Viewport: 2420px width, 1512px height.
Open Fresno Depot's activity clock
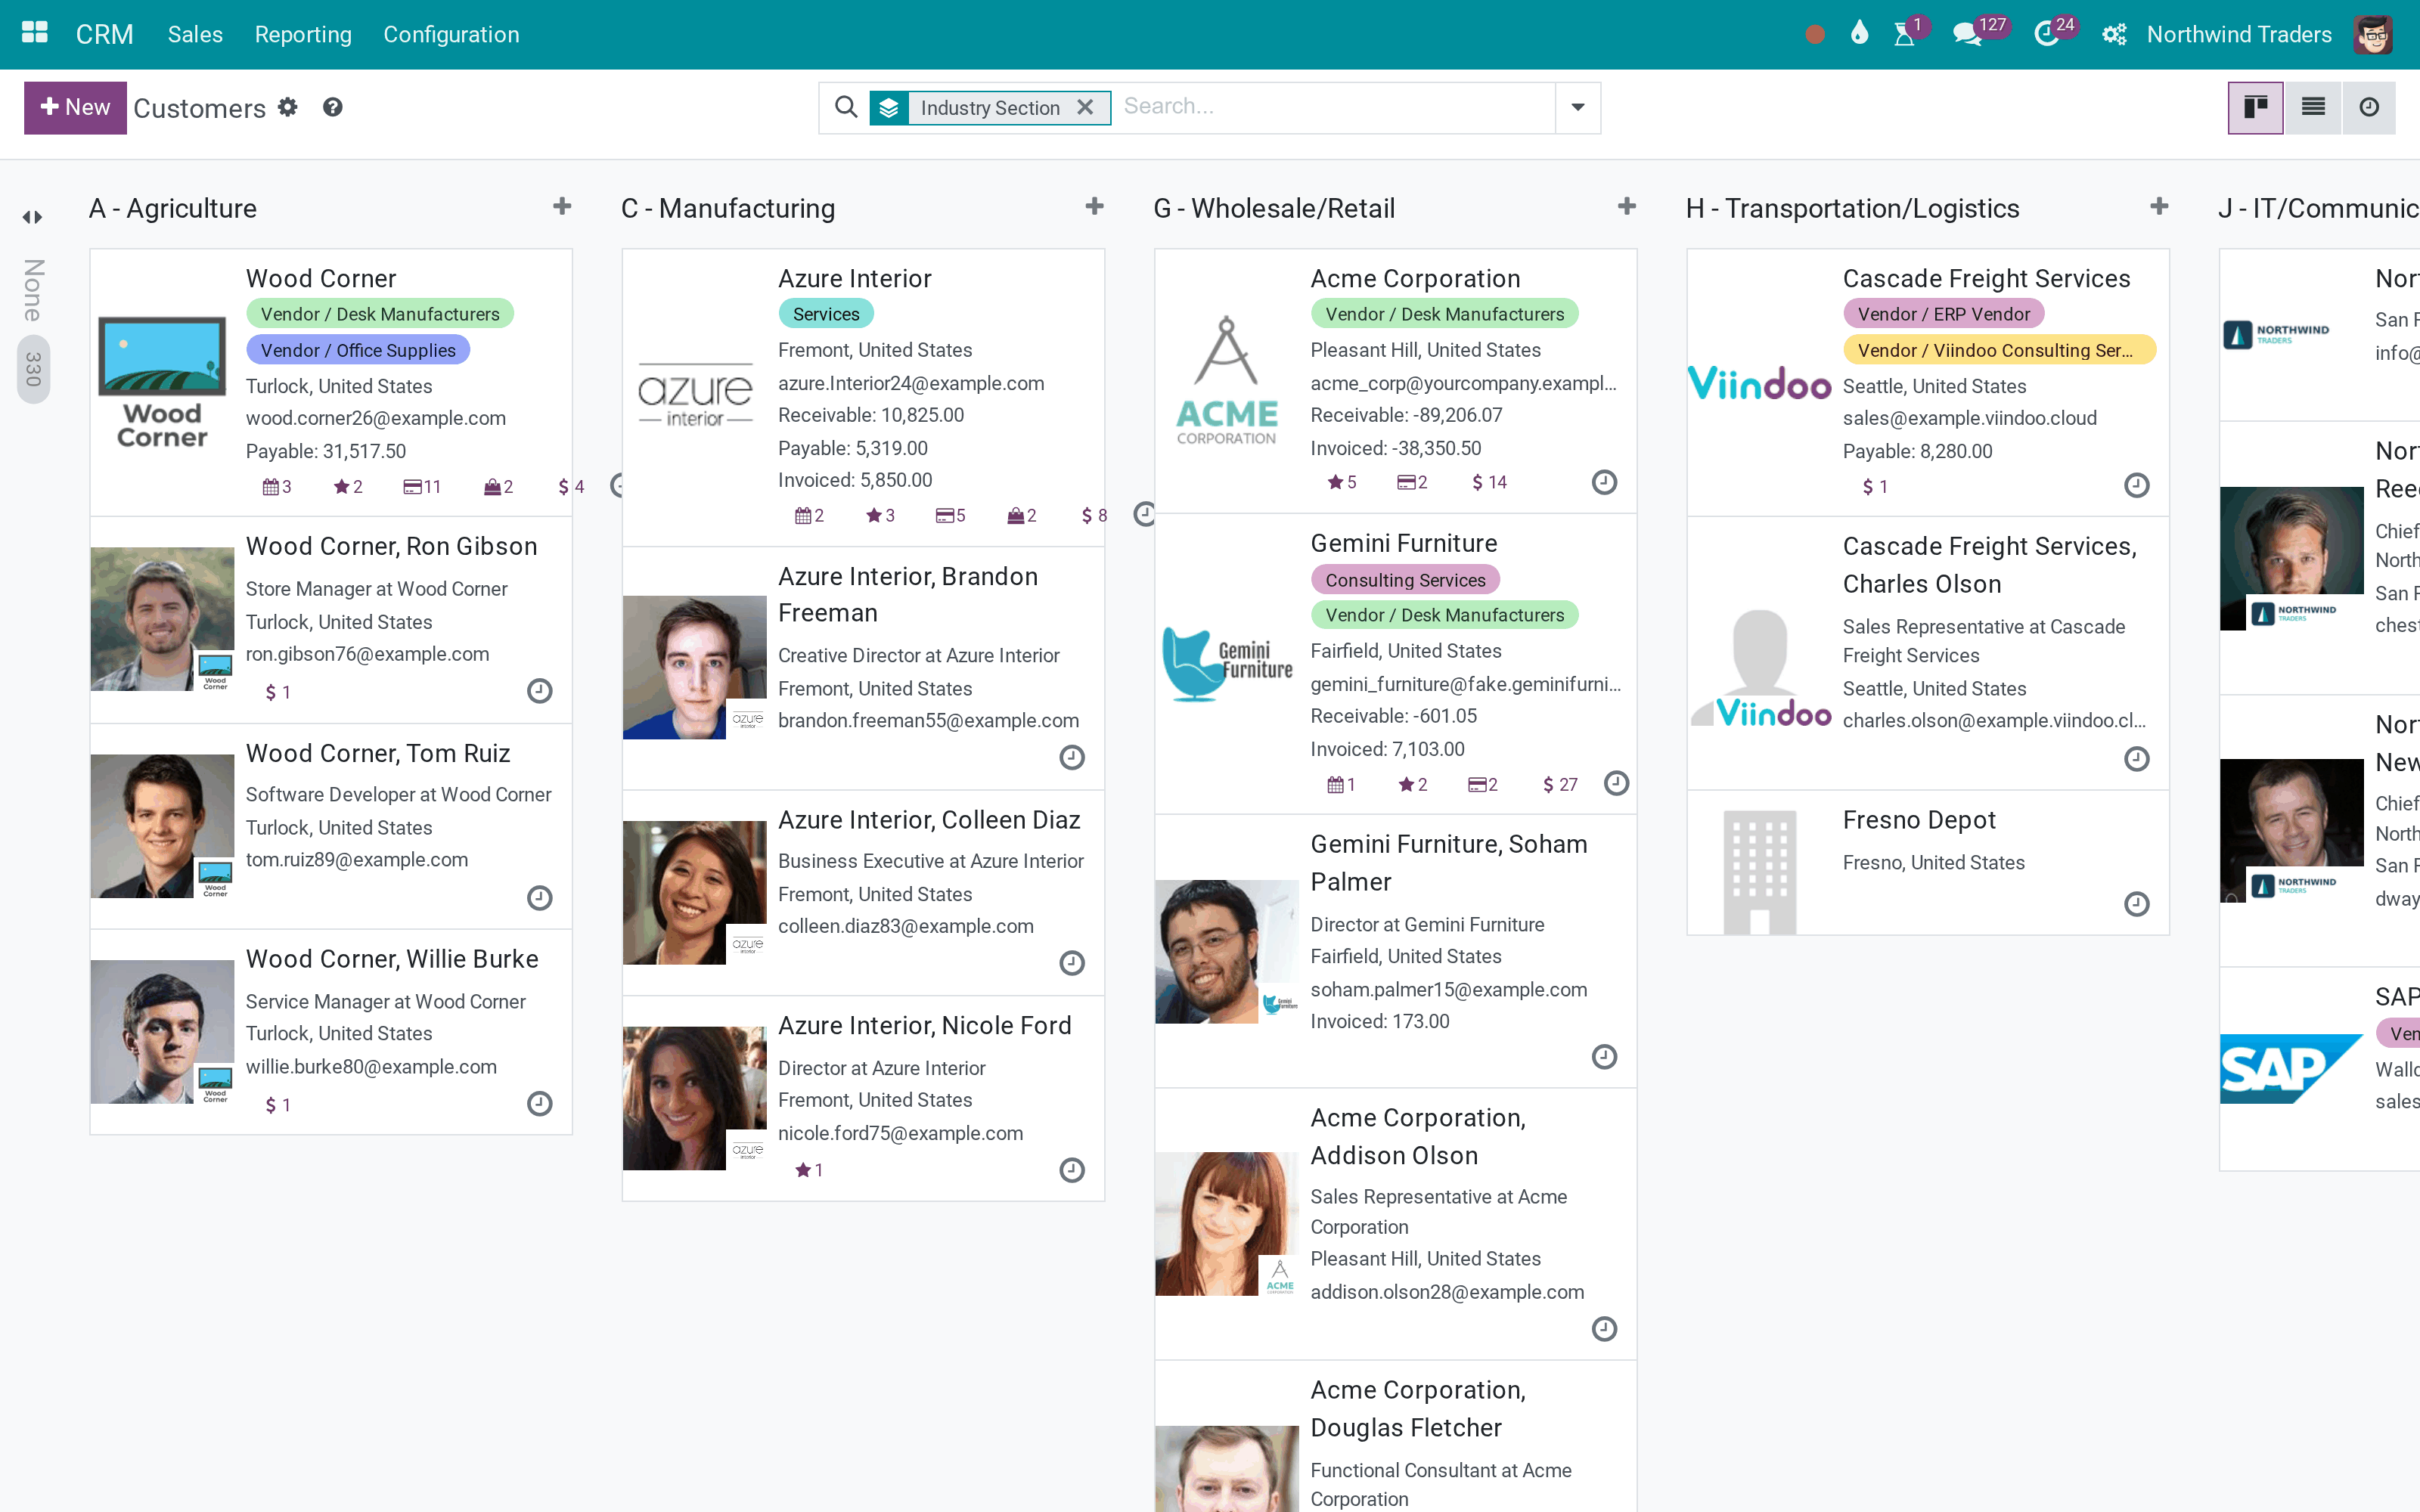2136,904
